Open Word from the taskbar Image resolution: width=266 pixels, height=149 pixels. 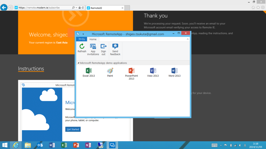click(52, 145)
